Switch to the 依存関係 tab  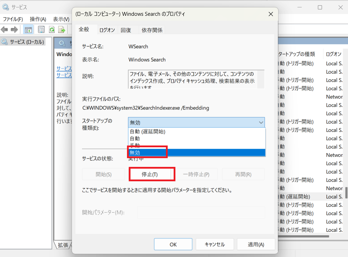click(152, 30)
